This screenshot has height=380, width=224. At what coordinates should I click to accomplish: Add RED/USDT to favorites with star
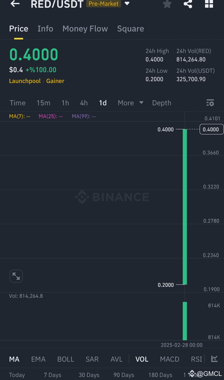click(x=167, y=4)
